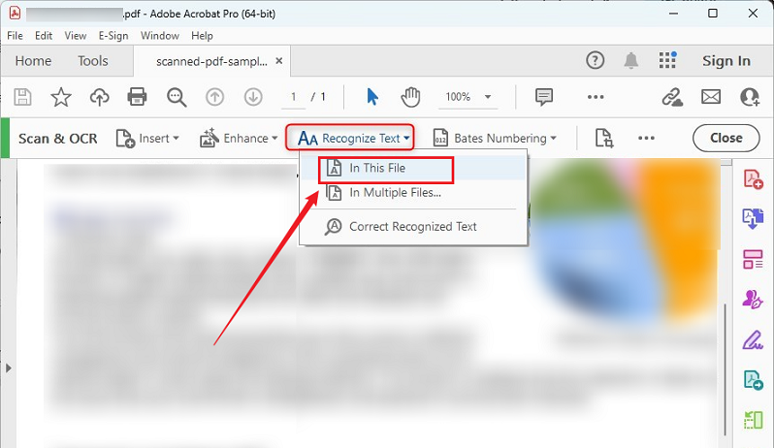Open the Adobe apps grid
The image size is (774, 448).
coord(667,60)
